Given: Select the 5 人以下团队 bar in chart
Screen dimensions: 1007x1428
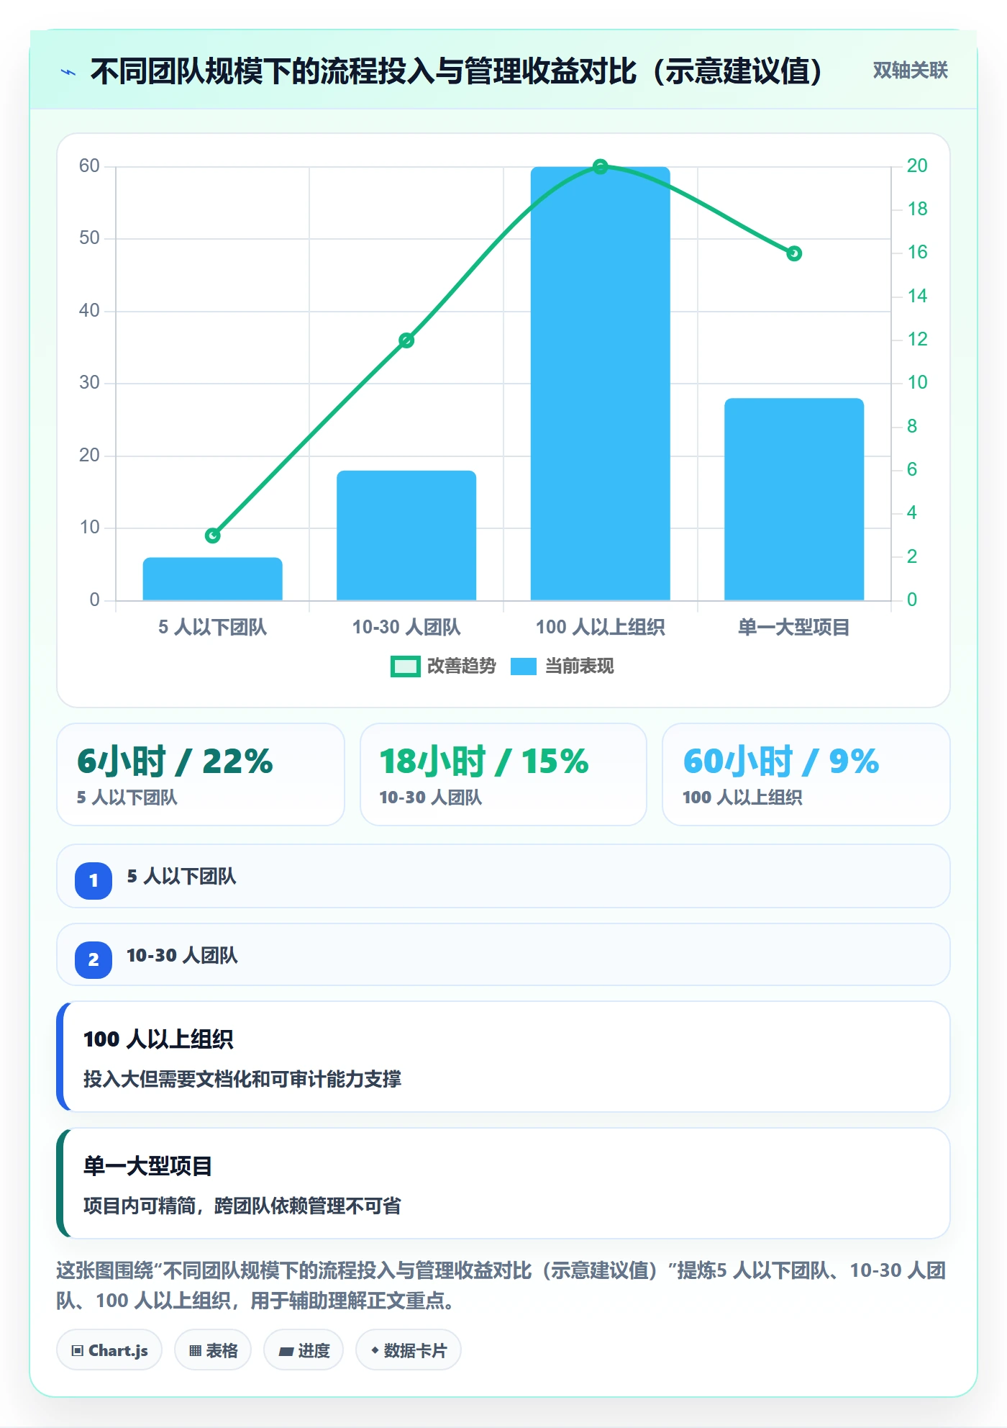Looking at the screenshot, I should click(x=213, y=579).
